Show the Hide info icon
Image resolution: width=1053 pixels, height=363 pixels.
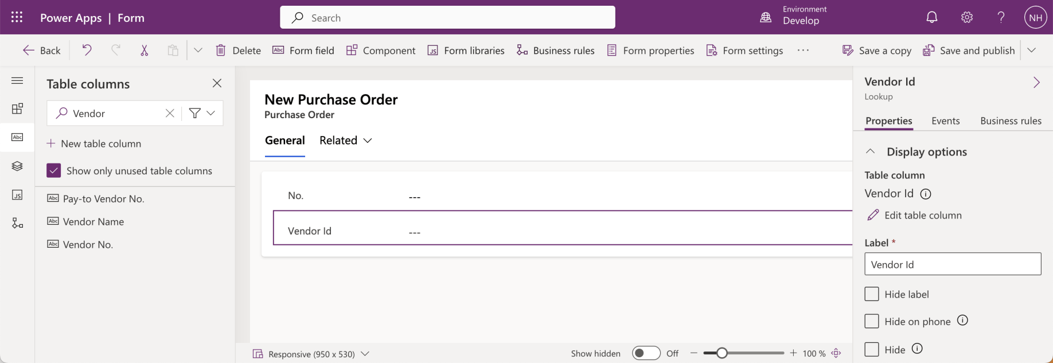(917, 349)
